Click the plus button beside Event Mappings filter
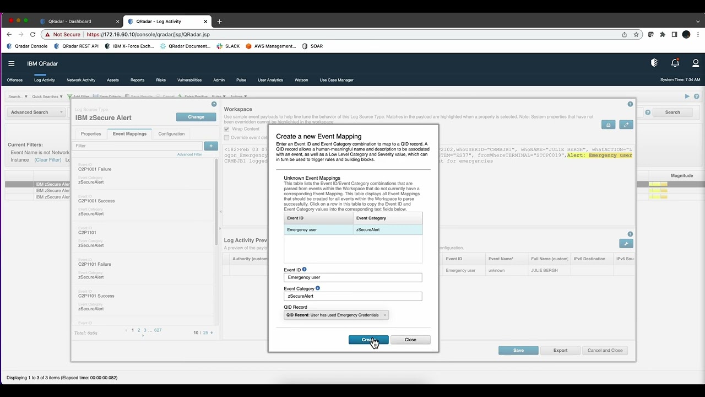Viewport: 705px width, 397px height. (x=210, y=146)
